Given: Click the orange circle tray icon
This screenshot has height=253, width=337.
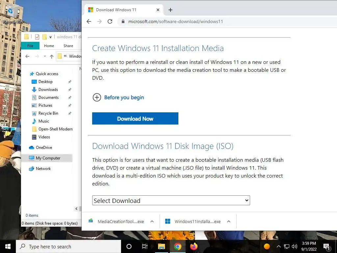Looking at the screenshot, I should tap(267, 246).
